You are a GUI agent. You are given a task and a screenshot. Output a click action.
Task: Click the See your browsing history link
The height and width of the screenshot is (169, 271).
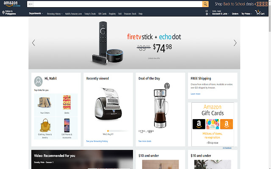97,141
